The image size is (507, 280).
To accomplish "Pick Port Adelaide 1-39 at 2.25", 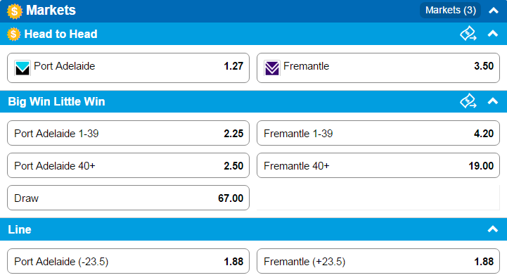I will (129, 133).
